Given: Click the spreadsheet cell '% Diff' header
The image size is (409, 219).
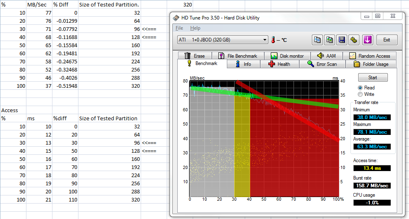Looking at the screenshot, I should coord(65,5).
